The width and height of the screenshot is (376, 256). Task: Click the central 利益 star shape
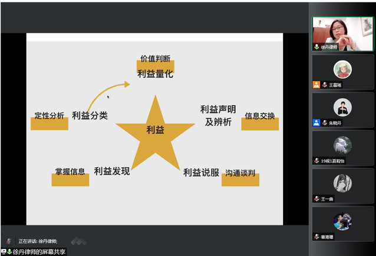(x=156, y=130)
